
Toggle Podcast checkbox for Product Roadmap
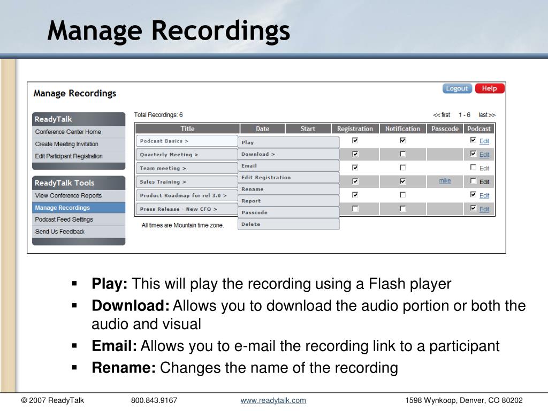pyautogui.click(x=473, y=194)
